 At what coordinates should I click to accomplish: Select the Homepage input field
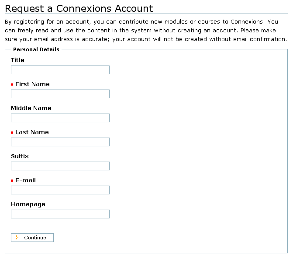[60, 214]
